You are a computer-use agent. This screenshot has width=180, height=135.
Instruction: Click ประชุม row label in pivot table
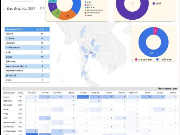pyautogui.click(x=6, y=109)
